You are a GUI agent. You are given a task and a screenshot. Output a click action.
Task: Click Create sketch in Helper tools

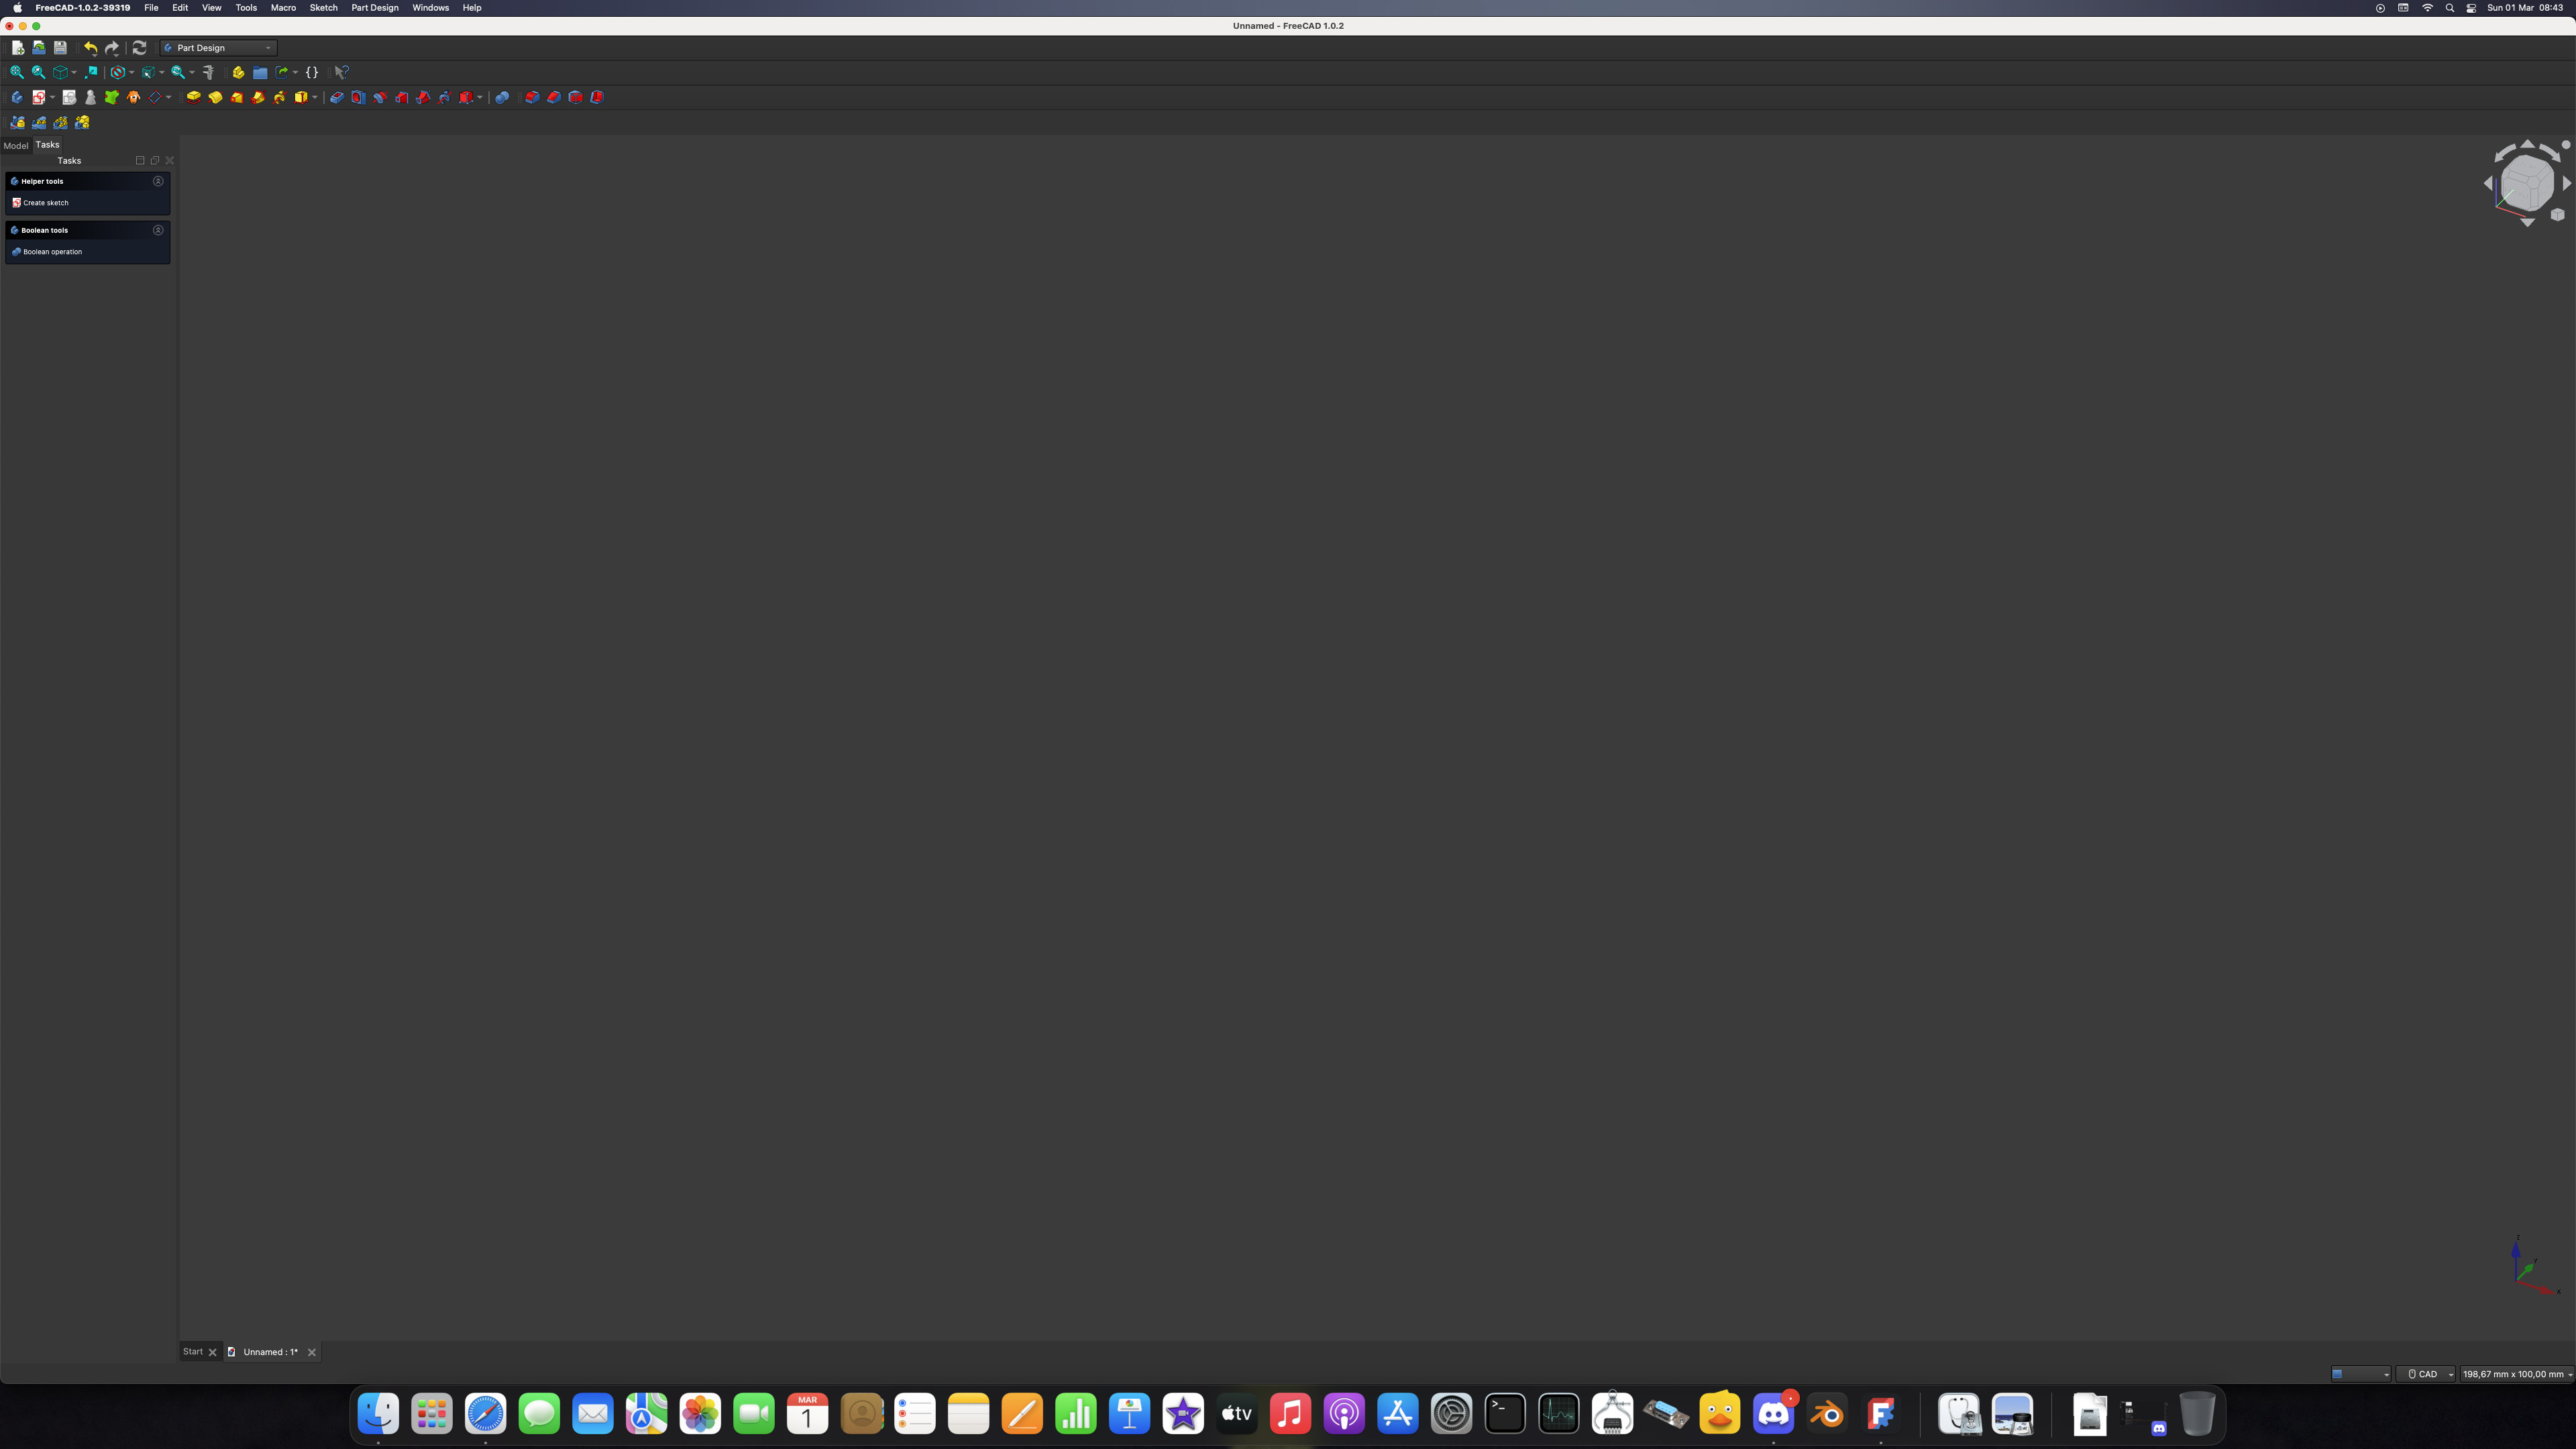click(x=45, y=203)
